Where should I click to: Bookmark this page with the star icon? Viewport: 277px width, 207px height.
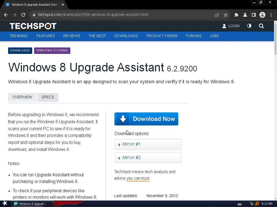(x=225, y=15)
